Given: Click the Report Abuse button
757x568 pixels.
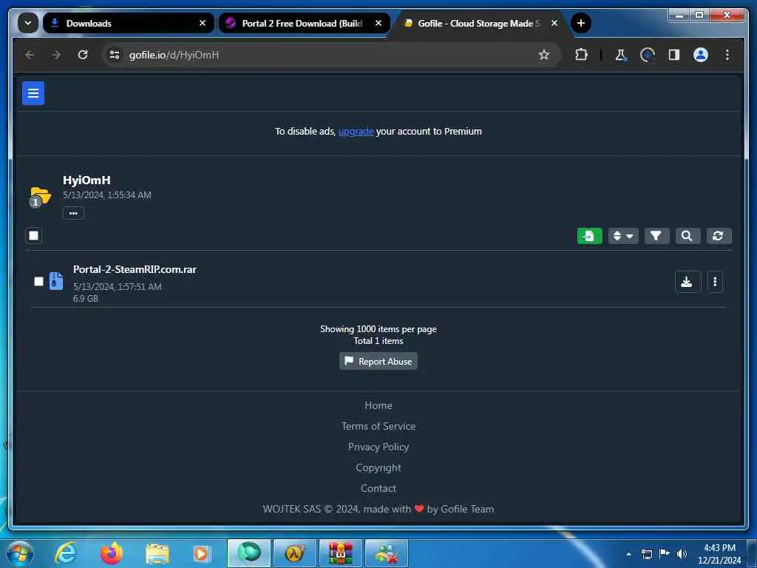Looking at the screenshot, I should pos(378,361).
